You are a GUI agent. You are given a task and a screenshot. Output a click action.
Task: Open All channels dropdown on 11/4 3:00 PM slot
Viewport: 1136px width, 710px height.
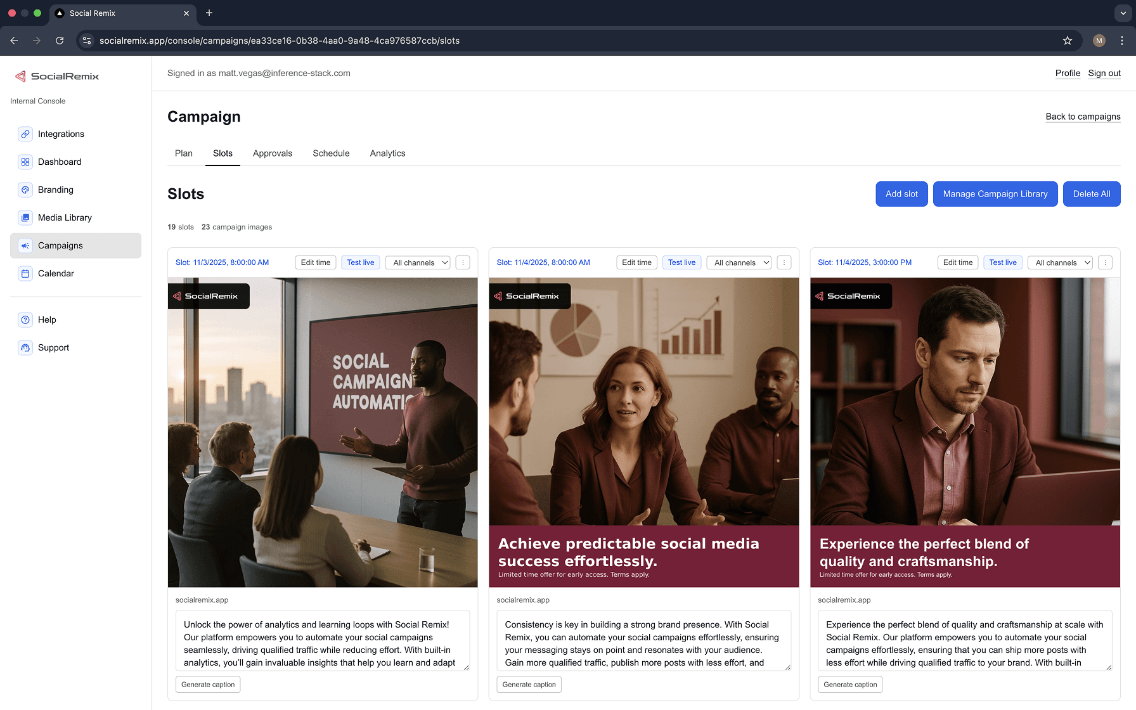(x=1061, y=262)
